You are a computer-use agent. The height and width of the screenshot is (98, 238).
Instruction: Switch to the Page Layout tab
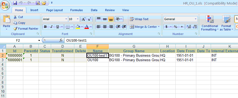click(x=55, y=10)
